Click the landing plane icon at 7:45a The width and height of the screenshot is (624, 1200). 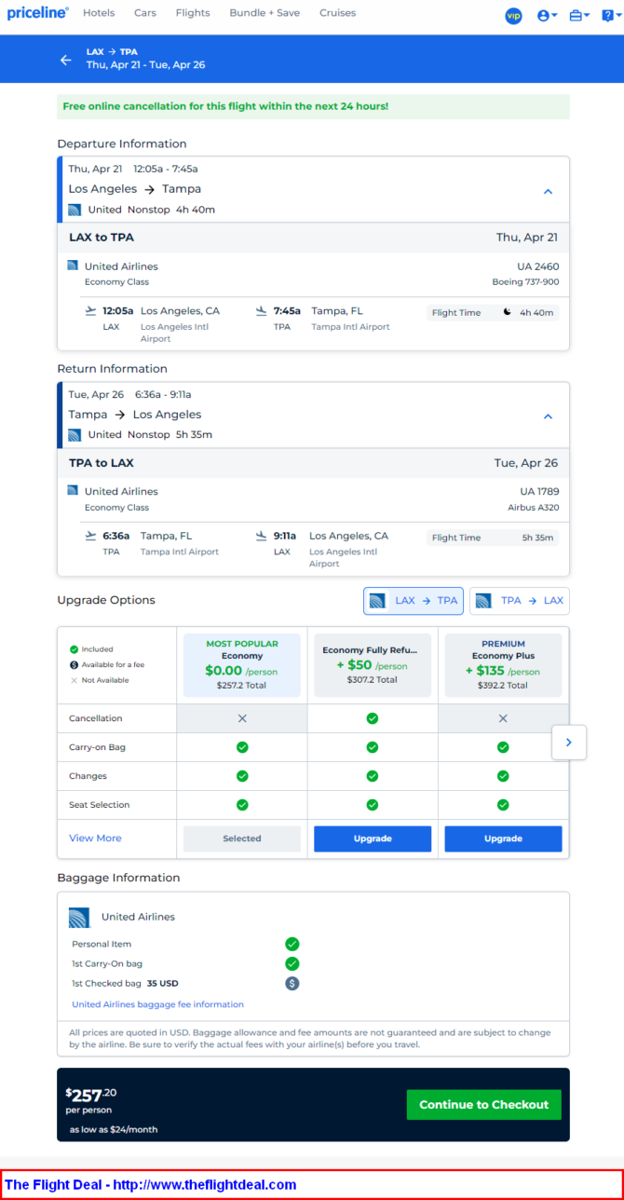point(261,311)
